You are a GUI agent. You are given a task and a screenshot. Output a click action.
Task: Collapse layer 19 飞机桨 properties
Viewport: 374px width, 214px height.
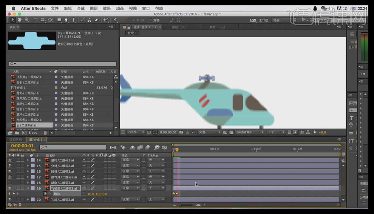point(28,188)
